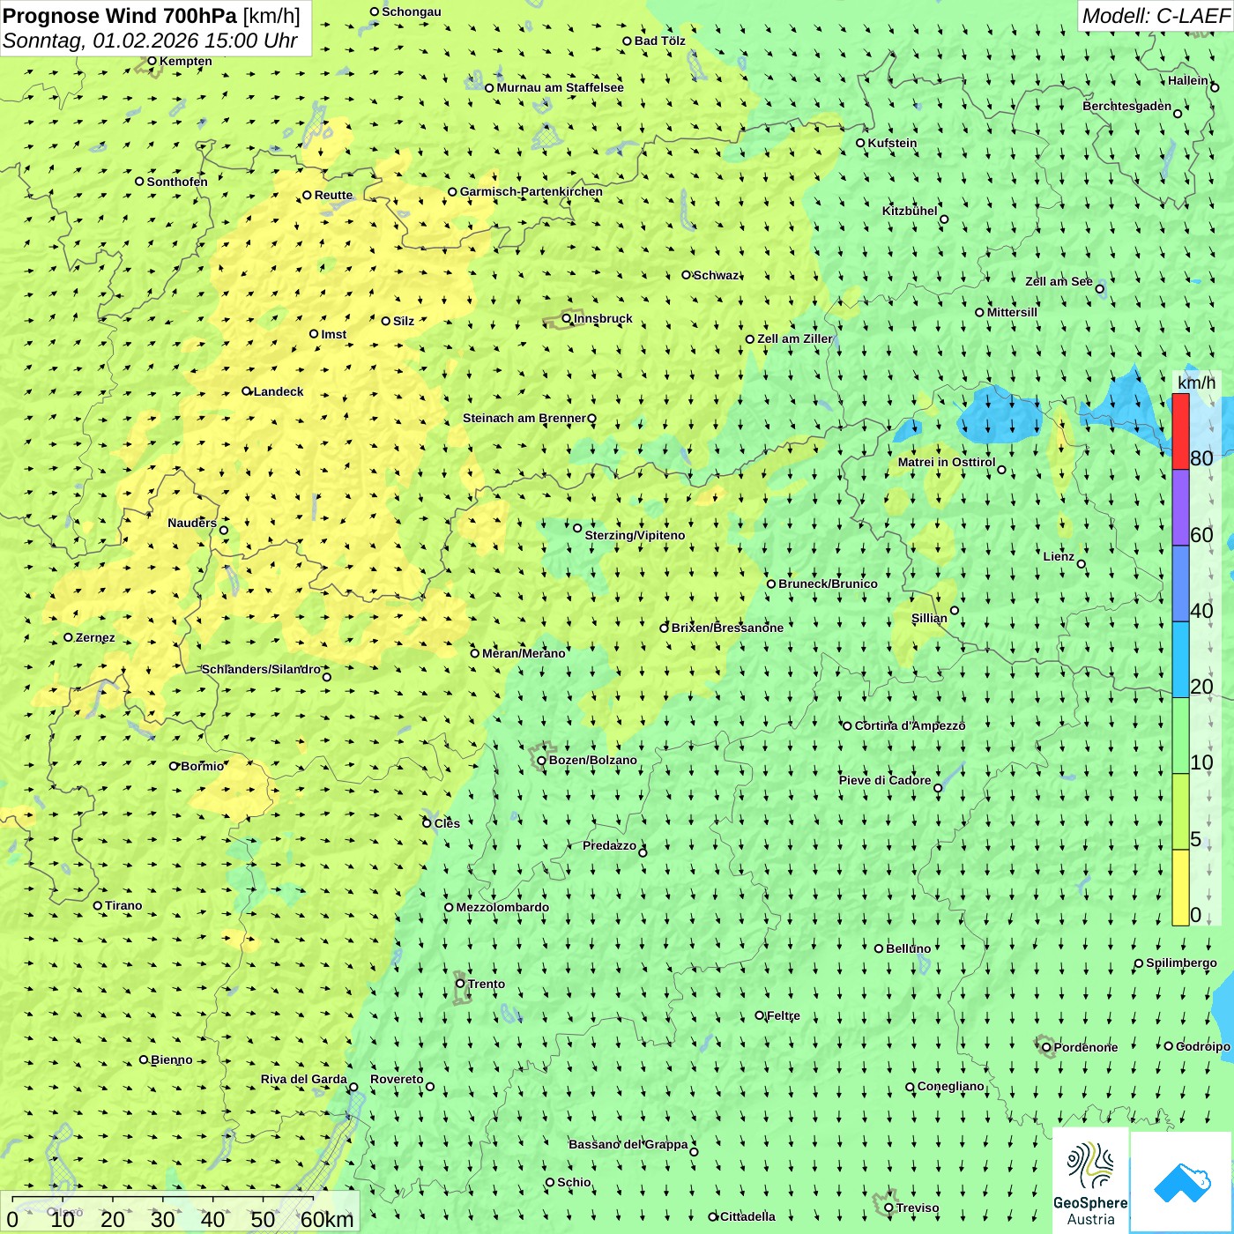Click the Tirano city marker
Image resolution: width=1234 pixels, height=1234 pixels.
pos(98,905)
